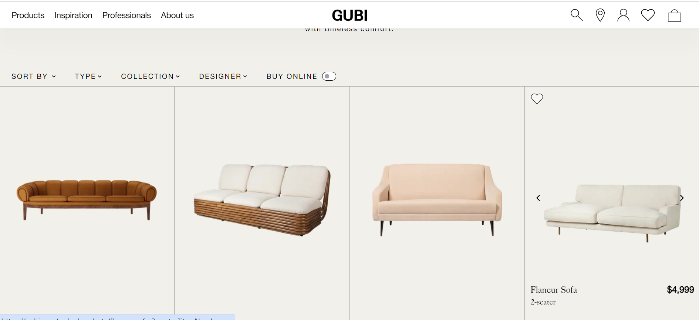Open the Inspiration menu
This screenshot has height=320, width=699.
coord(73,15)
